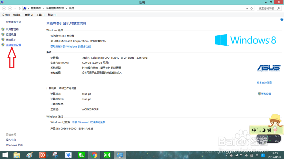Click the blue du Baidu tray icon
The image size is (284, 160).
point(263,155)
